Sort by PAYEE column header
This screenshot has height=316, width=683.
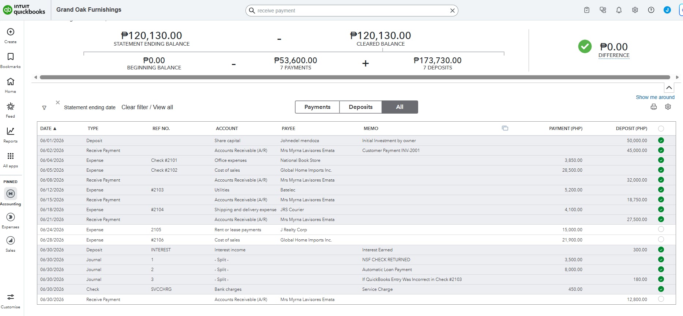288,129
